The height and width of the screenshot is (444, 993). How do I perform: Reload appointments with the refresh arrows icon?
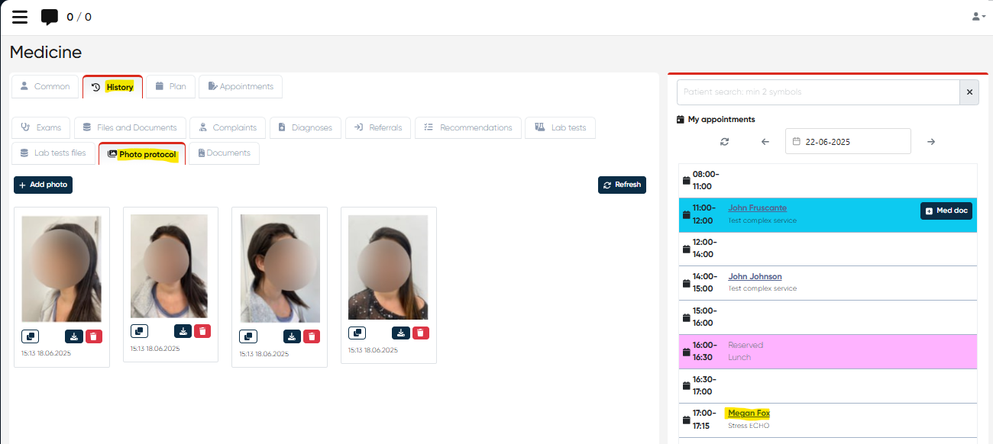[724, 142]
